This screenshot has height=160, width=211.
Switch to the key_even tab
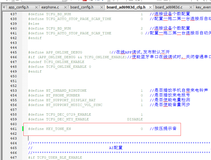tap(203, 7)
